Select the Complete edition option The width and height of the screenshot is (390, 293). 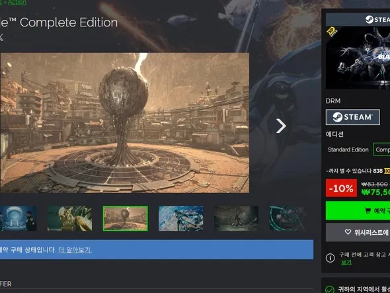point(381,149)
